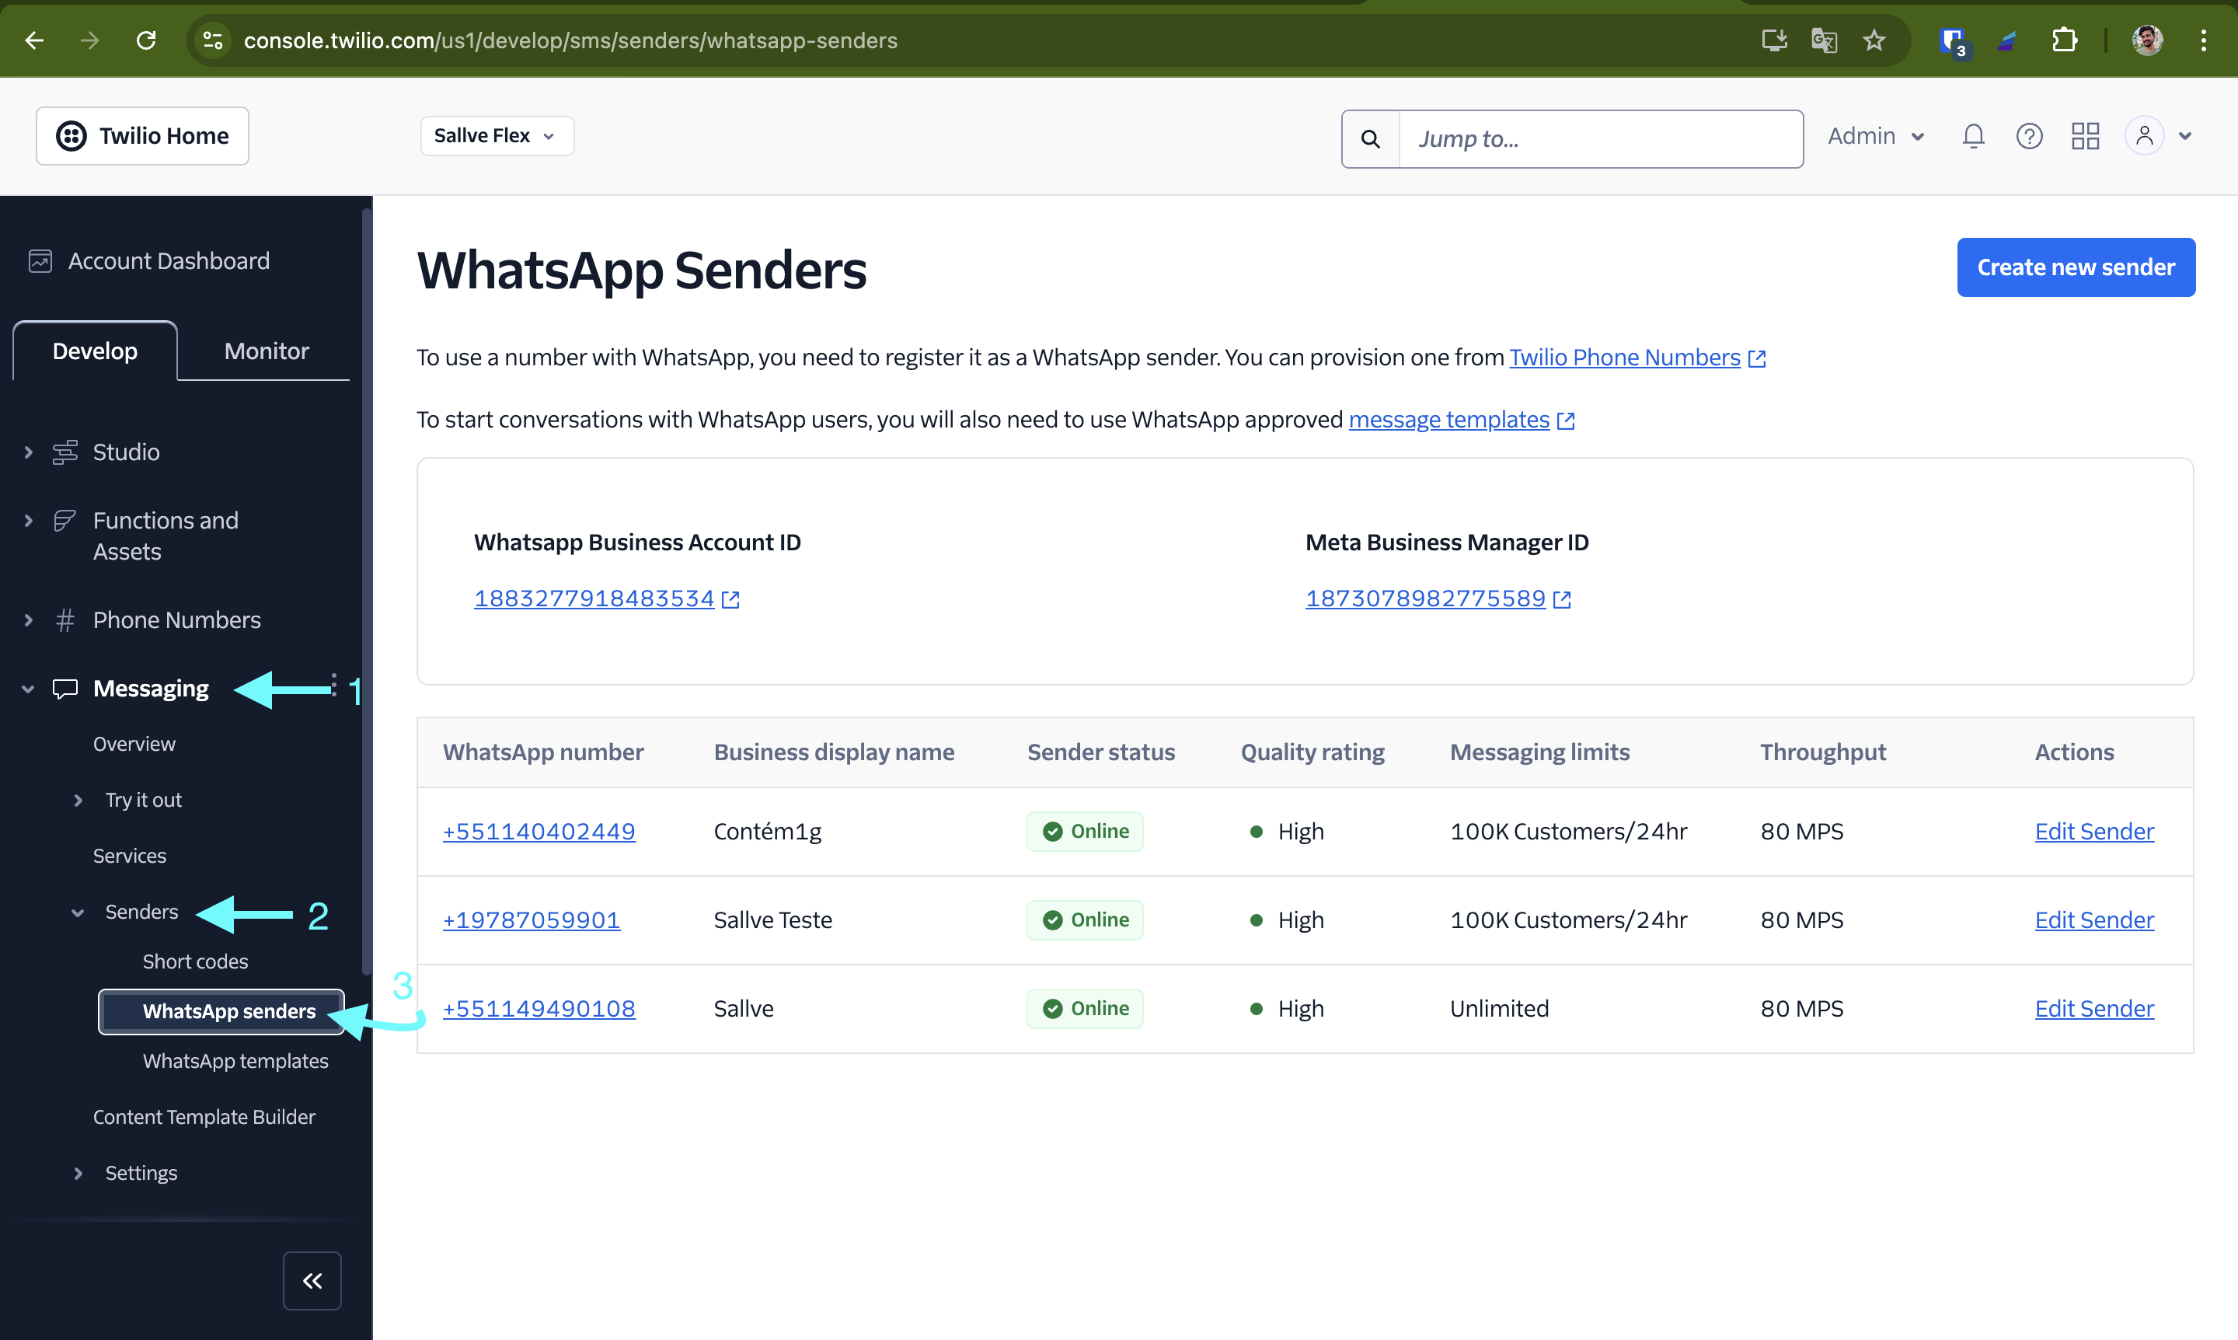Open WhatsApp templates menu item
The width and height of the screenshot is (2238, 1340).
235,1061
